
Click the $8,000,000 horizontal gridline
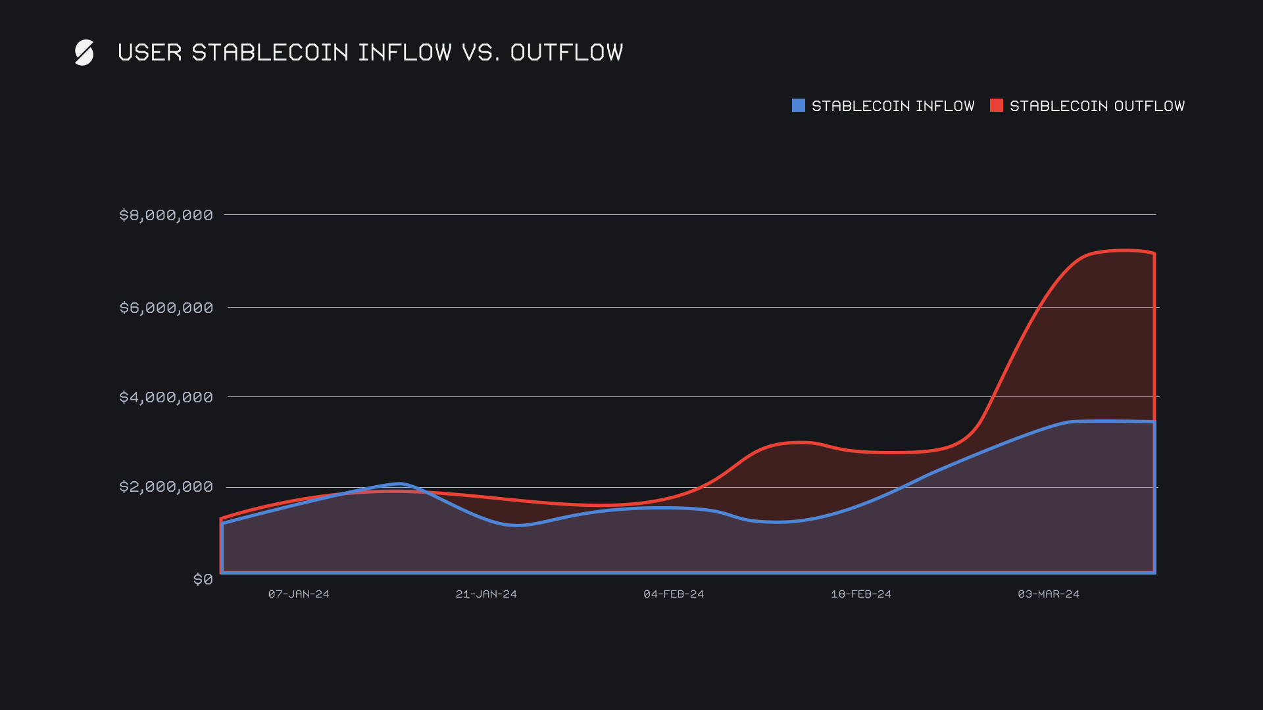pyautogui.click(x=658, y=214)
